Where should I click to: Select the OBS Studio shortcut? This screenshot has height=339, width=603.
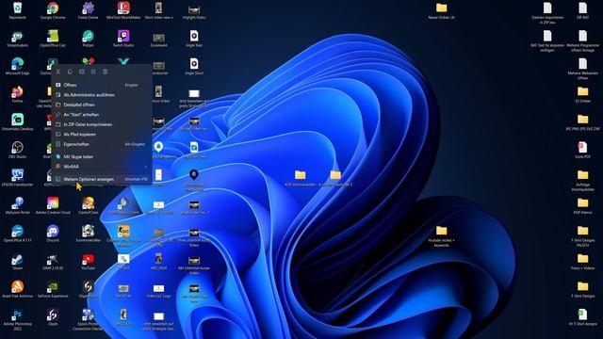pyautogui.click(x=17, y=149)
